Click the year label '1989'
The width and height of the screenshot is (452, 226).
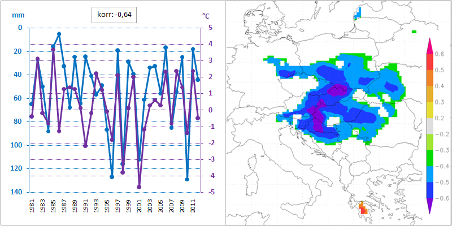[x=75, y=206]
